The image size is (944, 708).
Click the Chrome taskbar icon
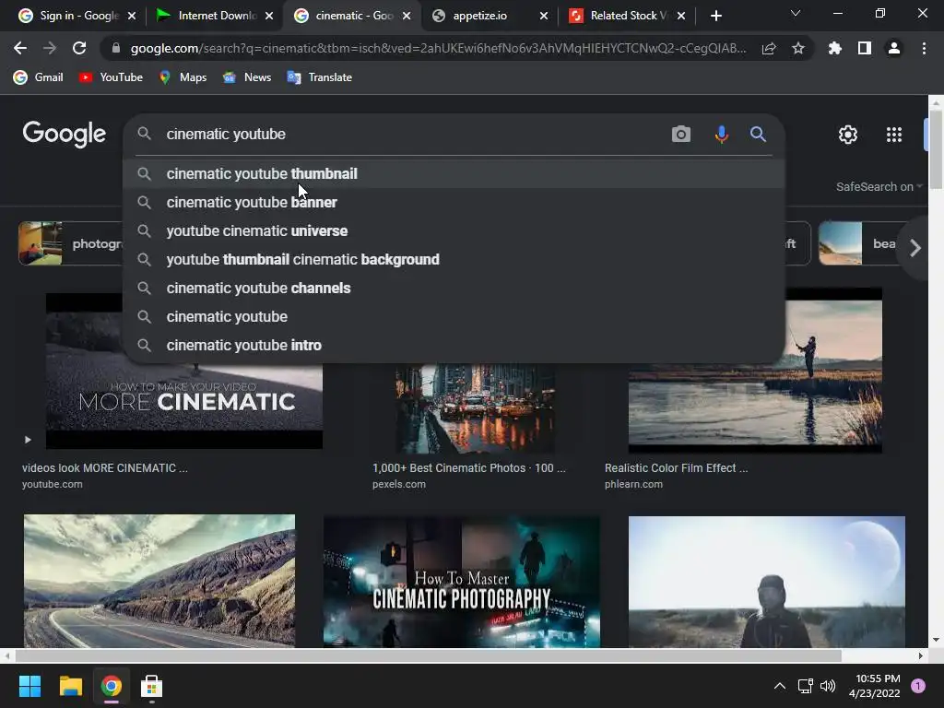click(x=111, y=686)
